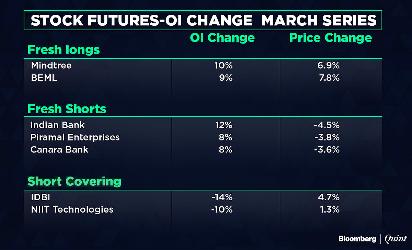Select the OI Change column header
This screenshot has width=412, height=250.
(222, 37)
